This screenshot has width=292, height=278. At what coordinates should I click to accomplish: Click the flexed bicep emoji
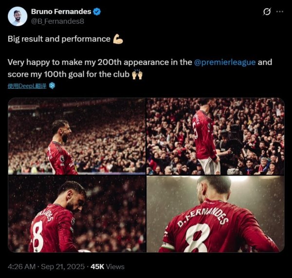[x=118, y=39]
